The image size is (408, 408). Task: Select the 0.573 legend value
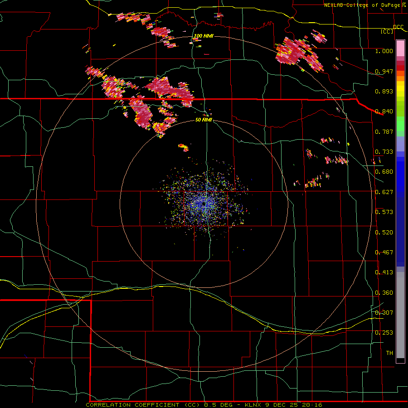click(384, 212)
